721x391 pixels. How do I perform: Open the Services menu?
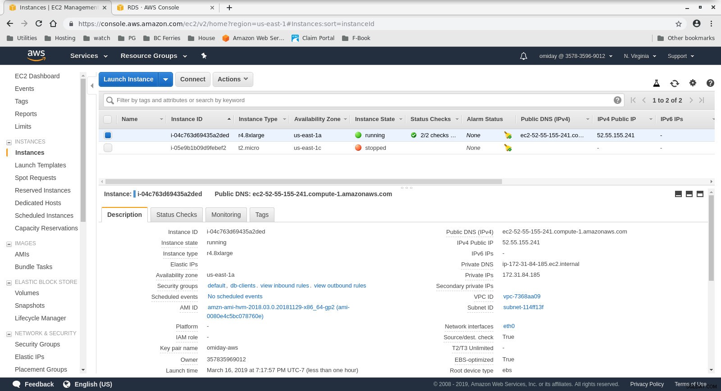89,56
